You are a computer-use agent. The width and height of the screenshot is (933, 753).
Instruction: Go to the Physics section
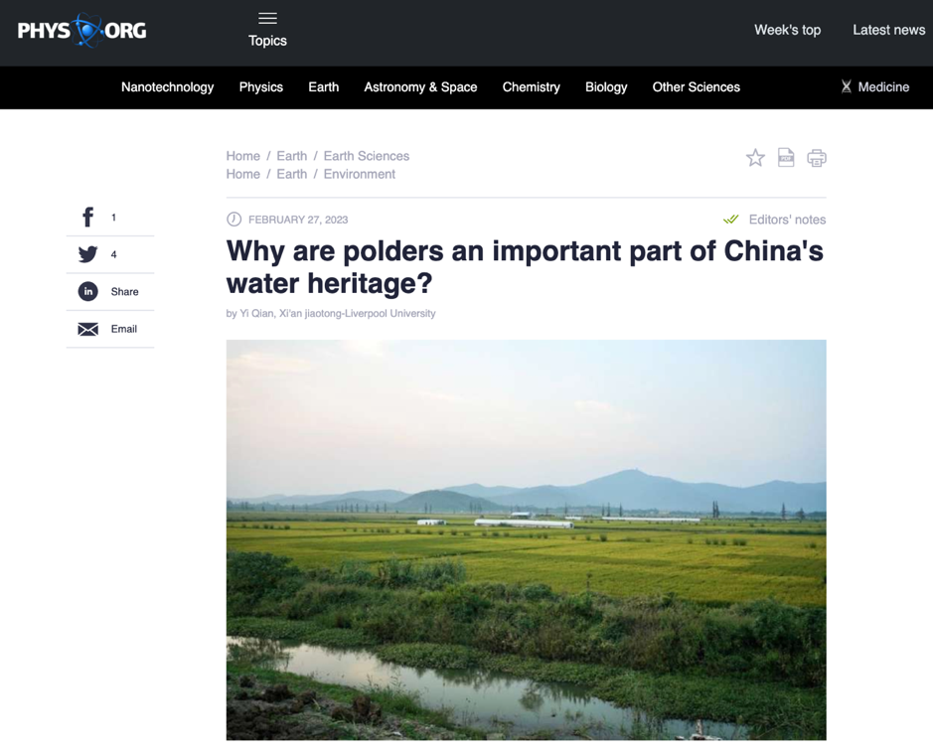click(x=261, y=86)
